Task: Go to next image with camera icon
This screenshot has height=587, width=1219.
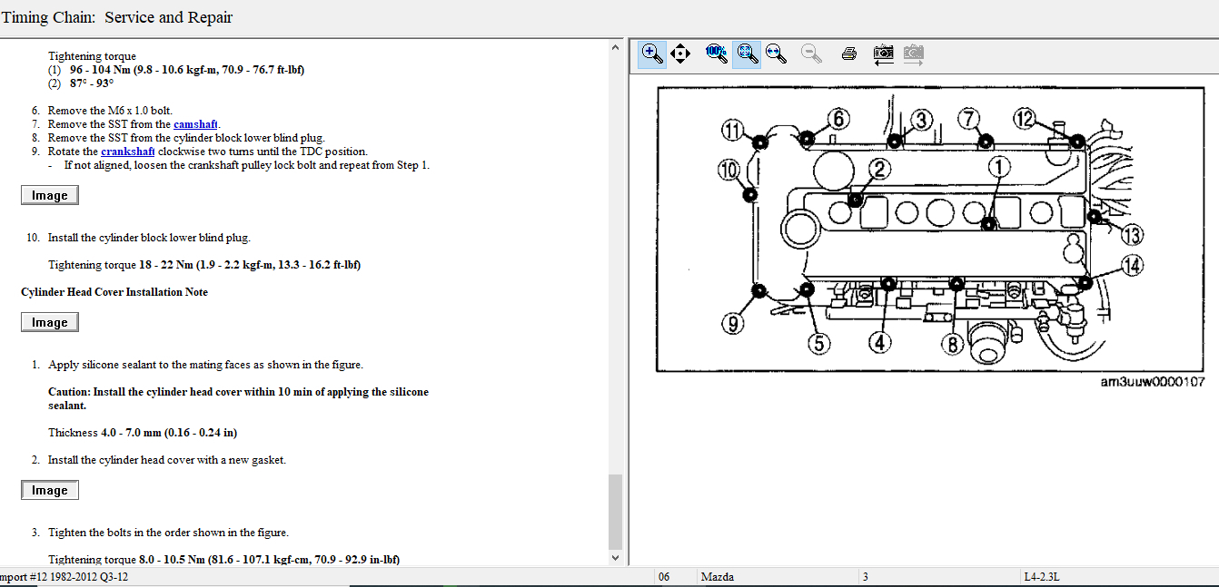Action: tap(913, 54)
